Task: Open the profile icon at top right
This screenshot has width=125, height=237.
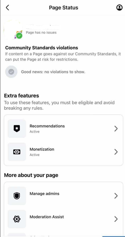Action: pyautogui.click(x=119, y=8)
